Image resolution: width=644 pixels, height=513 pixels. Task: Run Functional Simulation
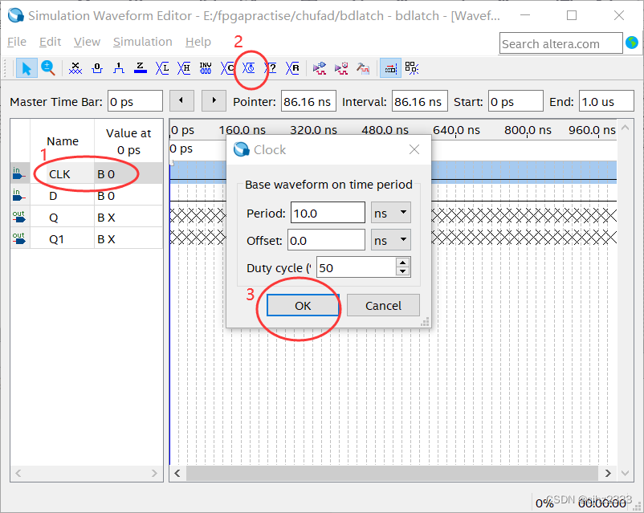319,68
